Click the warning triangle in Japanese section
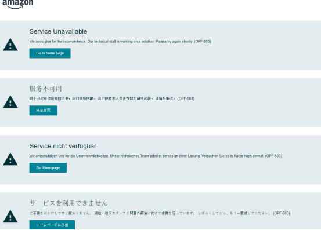This screenshot has height=230, width=321. tap(10, 216)
